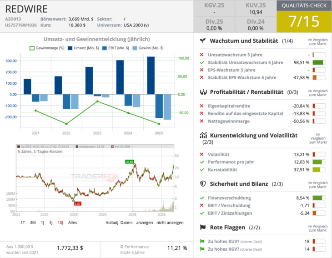Click the hands icon beside Profitabilität / Rentabilität
332x258 pixels.
203,92
